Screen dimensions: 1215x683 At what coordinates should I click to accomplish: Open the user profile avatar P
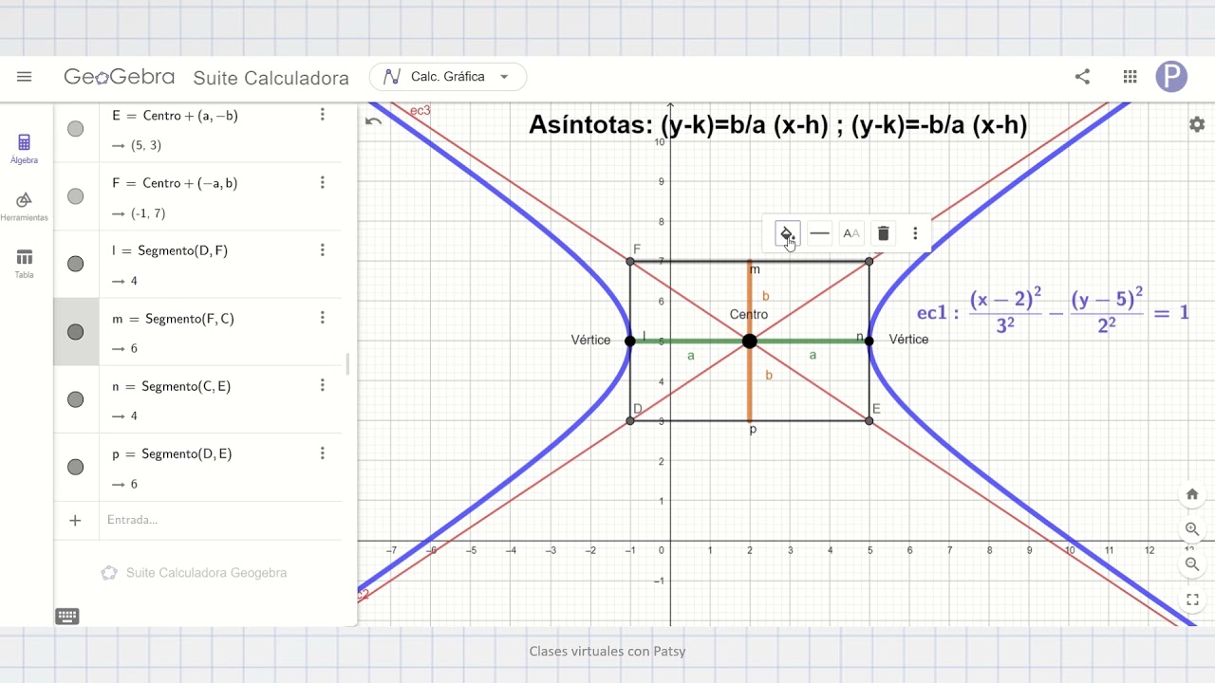pos(1171,77)
